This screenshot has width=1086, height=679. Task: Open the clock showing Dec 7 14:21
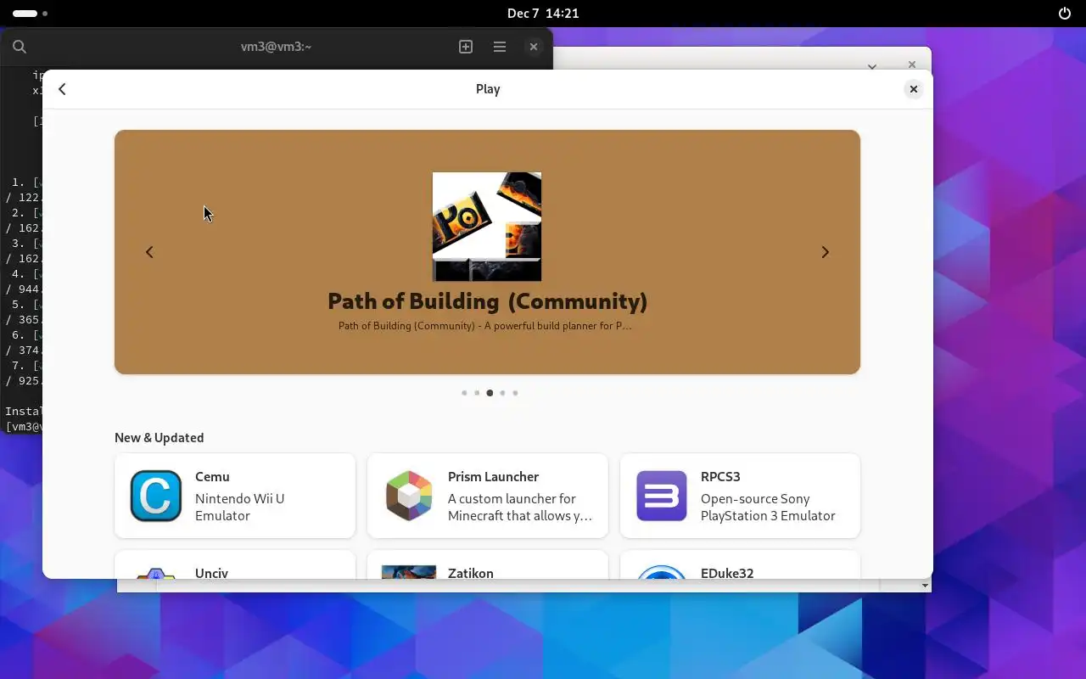point(543,14)
